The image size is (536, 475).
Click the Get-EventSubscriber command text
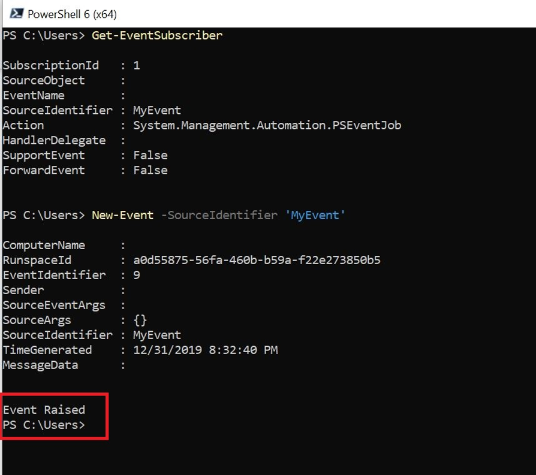(157, 35)
